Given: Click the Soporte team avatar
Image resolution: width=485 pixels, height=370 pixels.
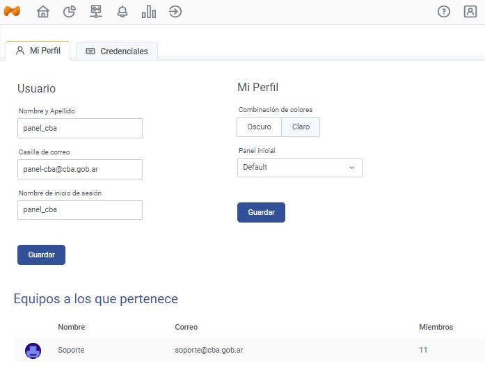Looking at the screenshot, I should pyautogui.click(x=33, y=351).
